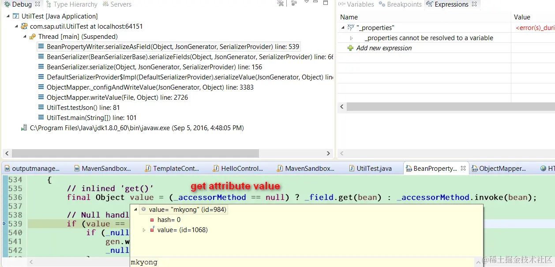
Task: Close the Expressions view tab
Action: (x=474, y=4)
